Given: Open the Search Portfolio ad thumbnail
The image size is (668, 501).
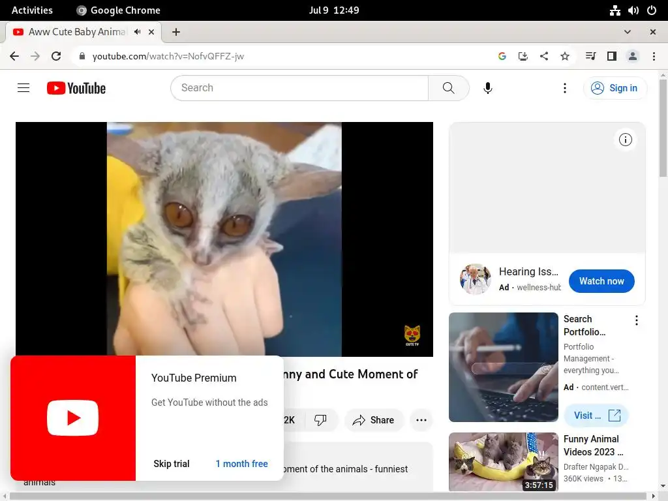Looking at the screenshot, I should [503, 367].
